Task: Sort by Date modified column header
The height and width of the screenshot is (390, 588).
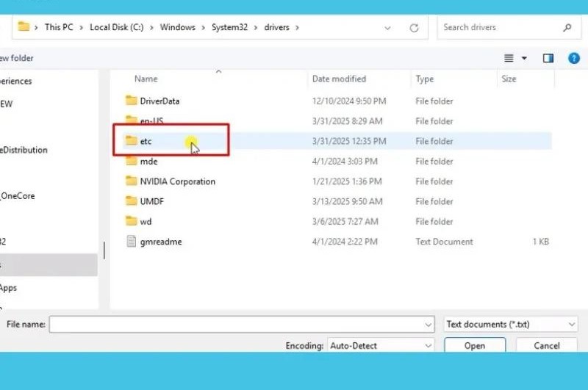Action: (x=339, y=79)
